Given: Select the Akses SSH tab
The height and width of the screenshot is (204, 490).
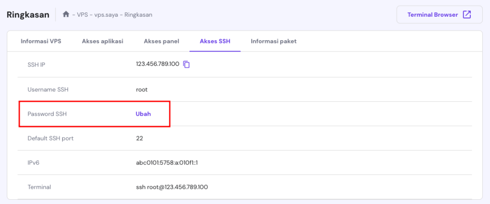Looking at the screenshot, I should (x=215, y=41).
